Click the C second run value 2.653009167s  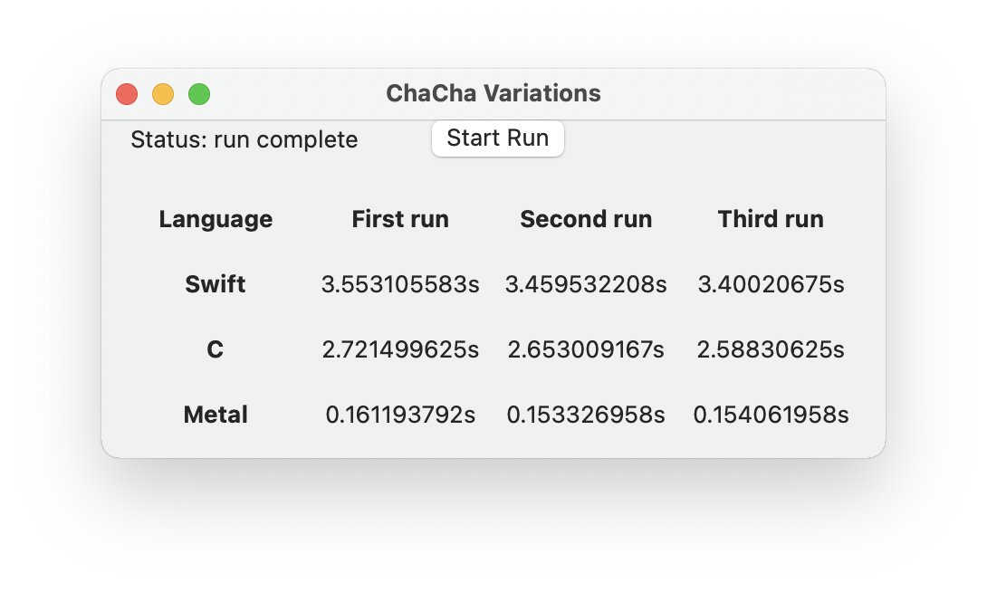coord(586,349)
